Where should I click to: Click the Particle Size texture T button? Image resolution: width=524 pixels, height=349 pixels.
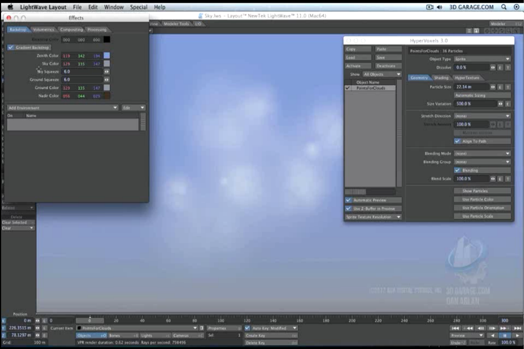coord(508,87)
